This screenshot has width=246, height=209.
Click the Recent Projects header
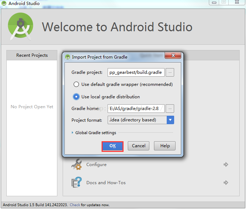[x=32, y=55]
